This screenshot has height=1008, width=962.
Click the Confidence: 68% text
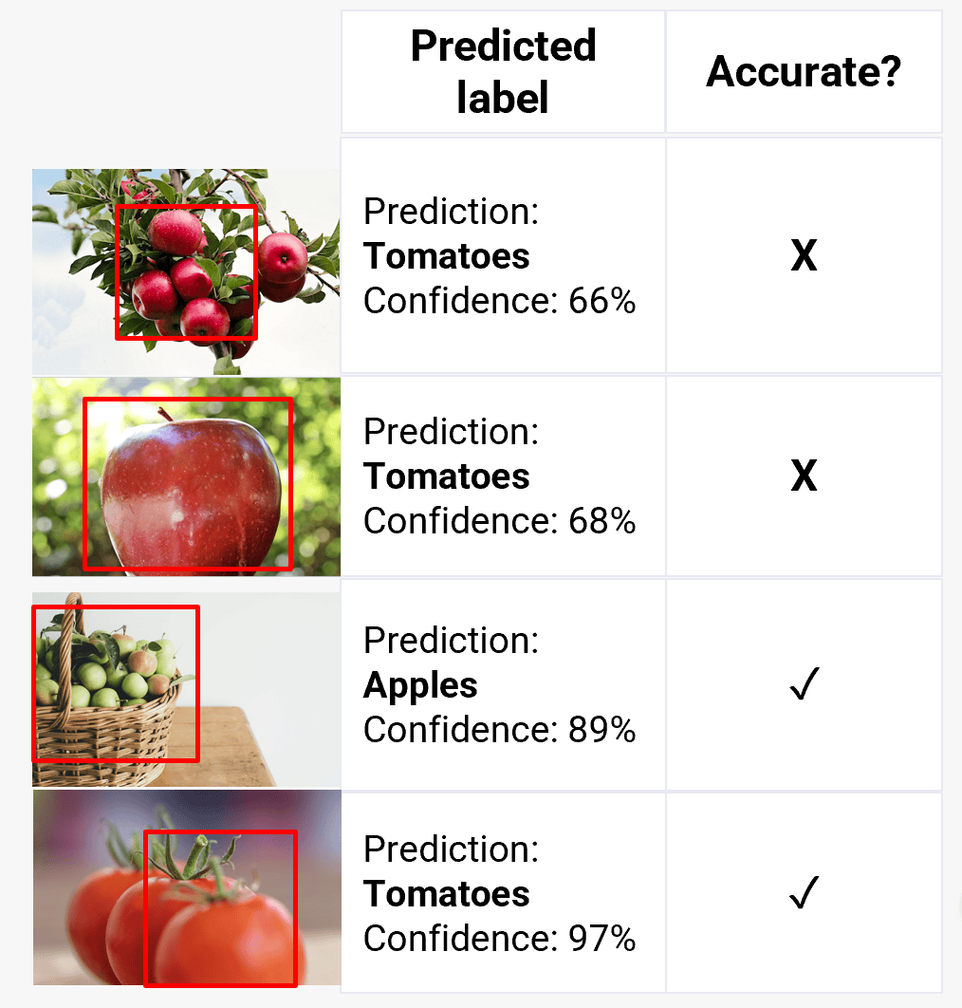[x=499, y=521]
